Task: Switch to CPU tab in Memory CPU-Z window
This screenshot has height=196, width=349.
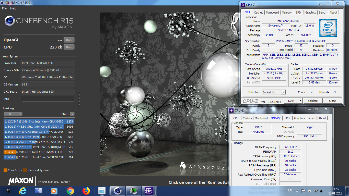Action: pos(236,118)
